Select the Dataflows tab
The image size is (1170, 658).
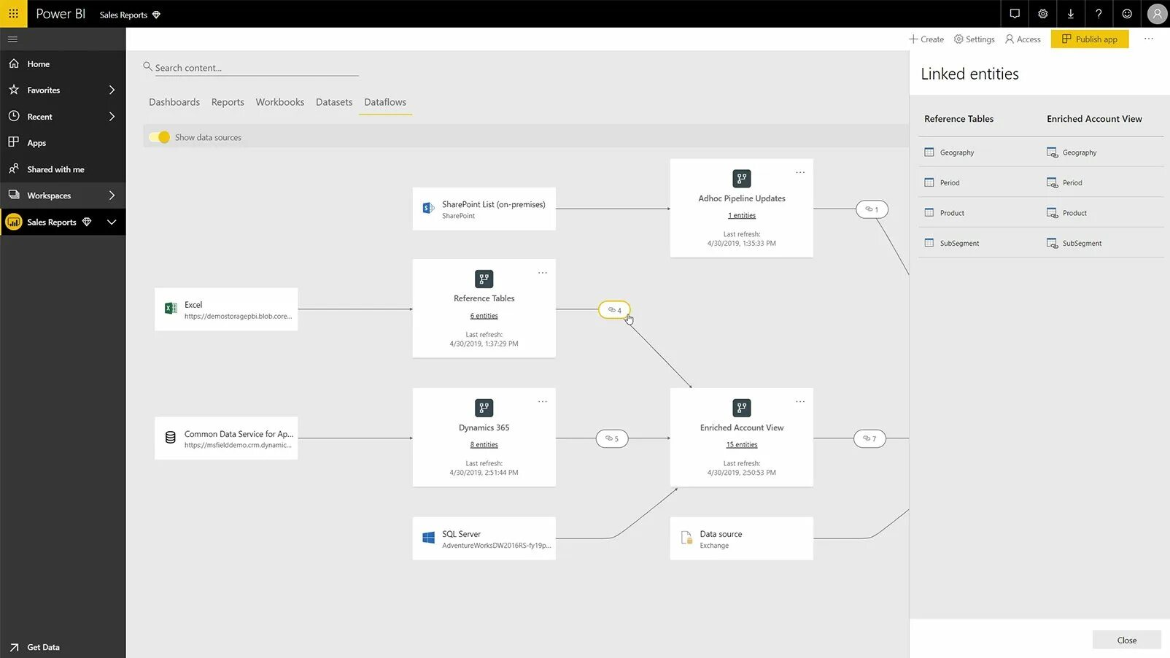(385, 102)
